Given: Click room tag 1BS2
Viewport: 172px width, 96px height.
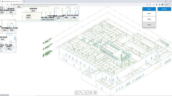Looking at the screenshot, I should coord(28,18).
